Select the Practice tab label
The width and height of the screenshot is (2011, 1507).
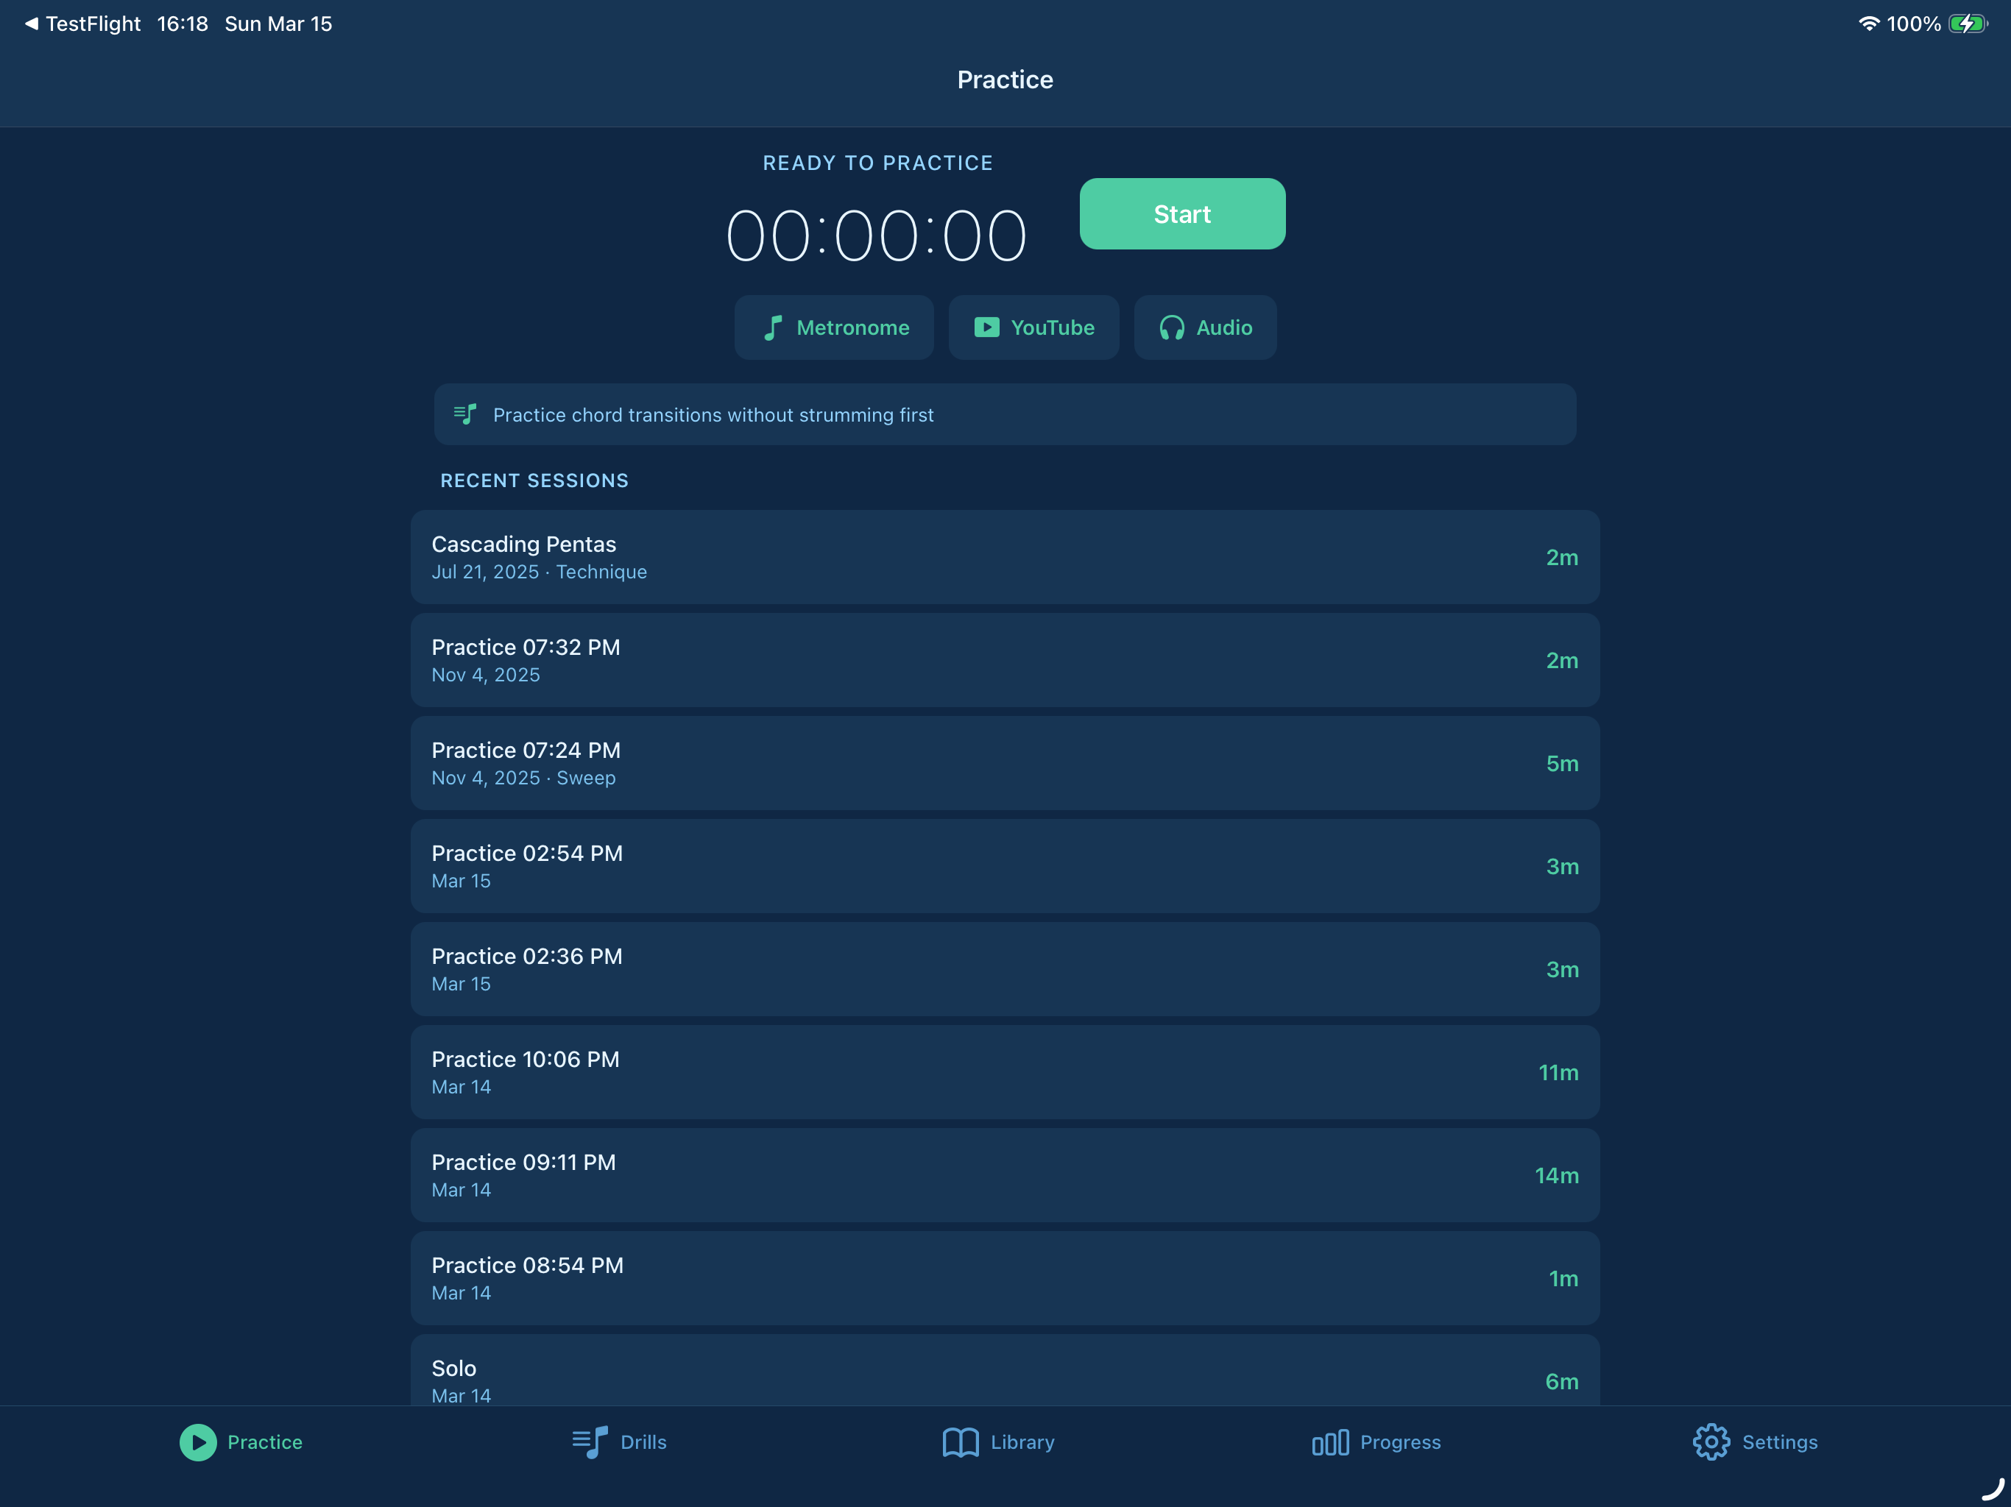click(x=264, y=1442)
